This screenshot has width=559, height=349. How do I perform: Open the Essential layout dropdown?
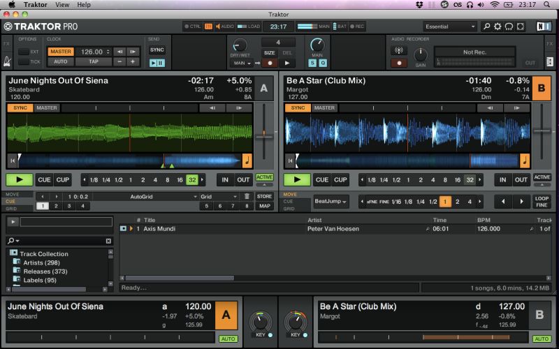pos(450,27)
